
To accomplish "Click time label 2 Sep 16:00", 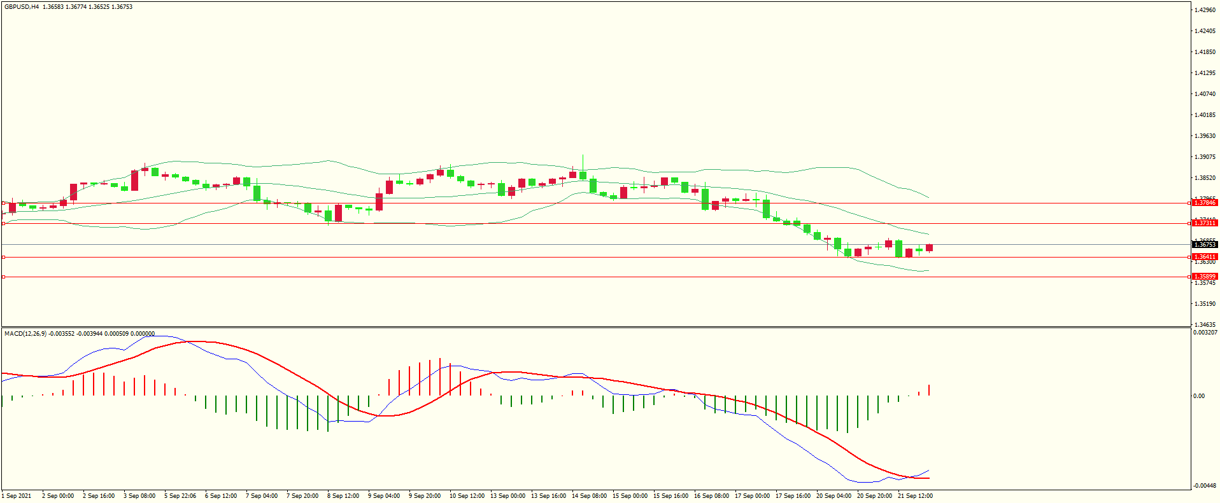I will click(x=99, y=496).
